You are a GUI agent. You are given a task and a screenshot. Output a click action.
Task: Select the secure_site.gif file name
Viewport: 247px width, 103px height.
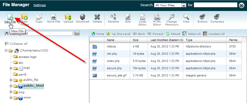point(117,75)
